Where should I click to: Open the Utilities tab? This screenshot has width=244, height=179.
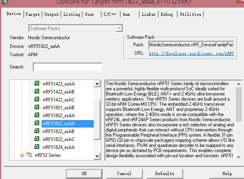pyautogui.click(x=191, y=14)
